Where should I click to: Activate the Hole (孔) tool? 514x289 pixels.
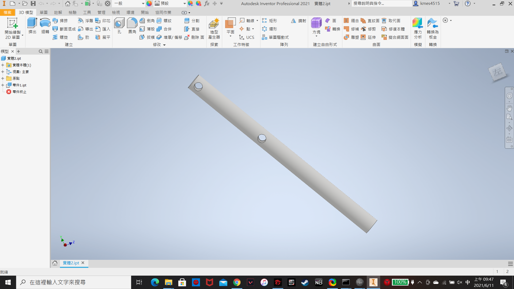[119, 26]
